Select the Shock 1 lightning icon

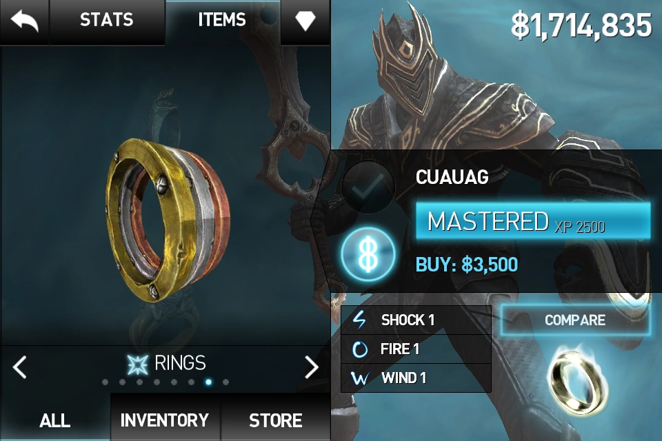pyautogui.click(x=359, y=320)
